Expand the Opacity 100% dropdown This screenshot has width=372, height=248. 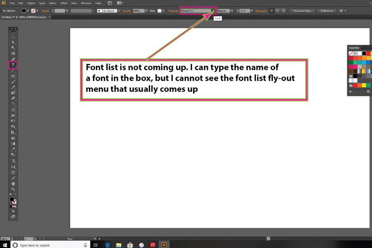[146, 11]
